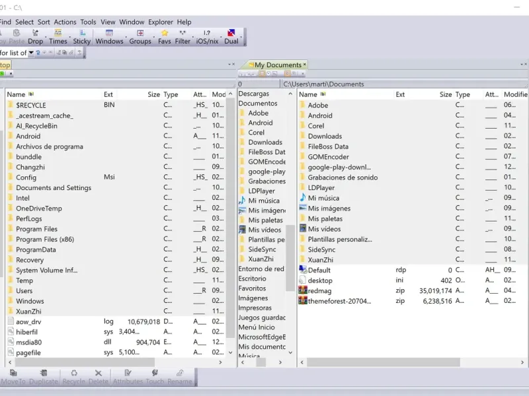The height and width of the screenshot is (396, 529).
Task: Select the redmag zip file
Action: coord(319,290)
